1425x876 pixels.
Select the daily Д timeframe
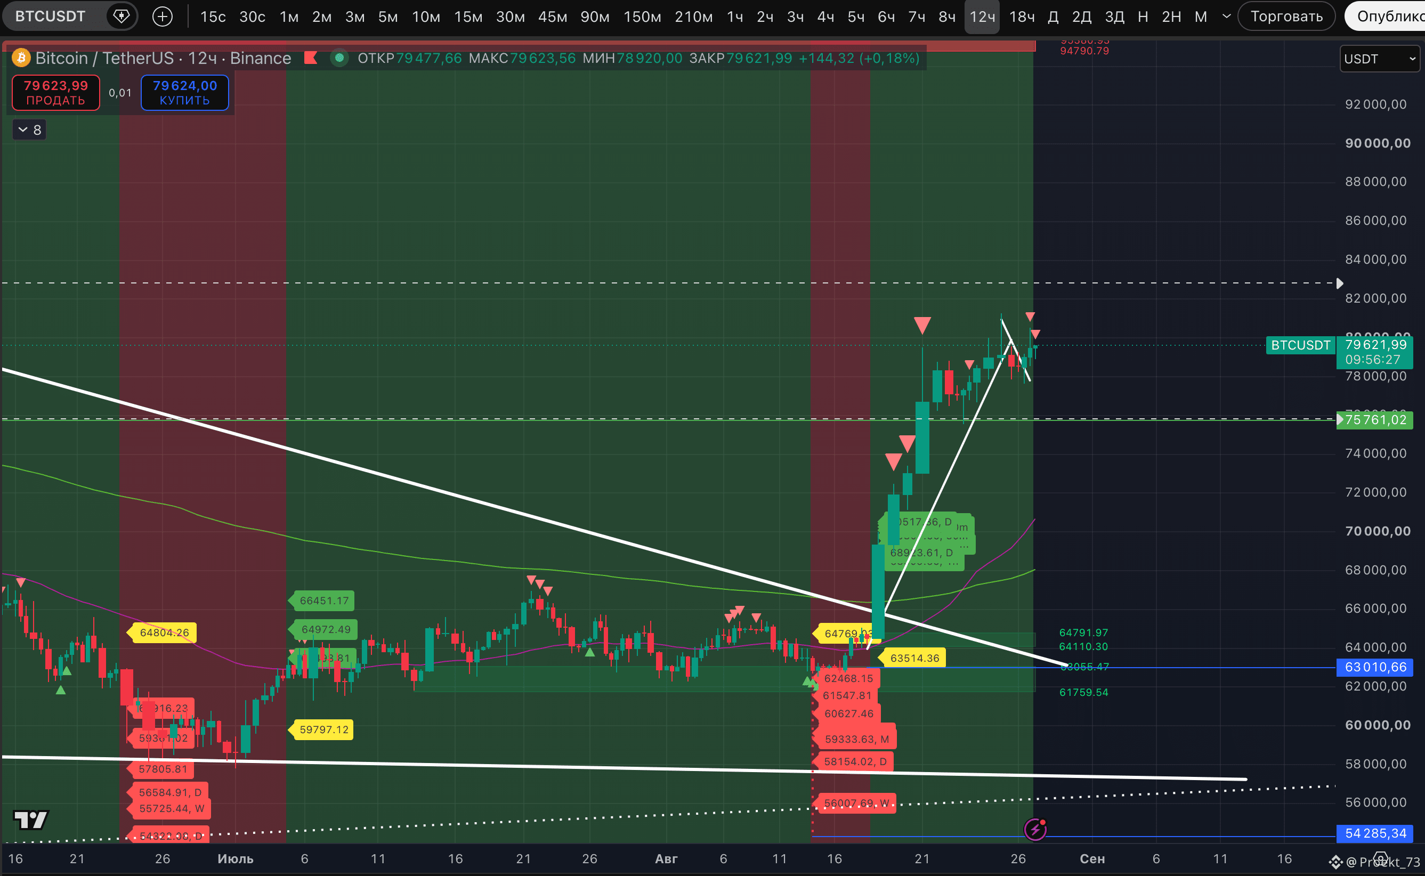(1054, 17)
